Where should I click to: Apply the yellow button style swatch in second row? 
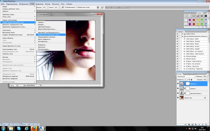(x=198, y=20)
